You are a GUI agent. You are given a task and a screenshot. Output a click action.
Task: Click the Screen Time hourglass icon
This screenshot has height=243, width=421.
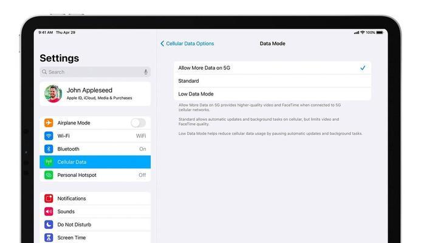click(49, 238)
